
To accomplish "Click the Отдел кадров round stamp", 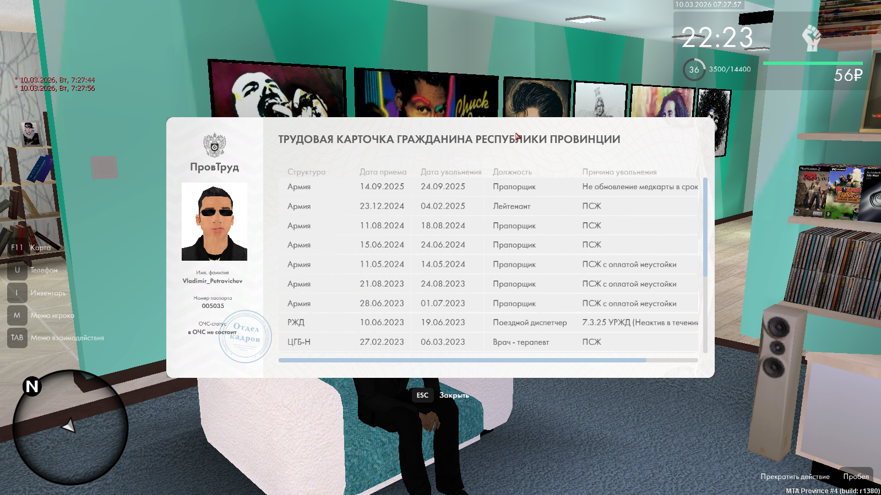I will pyautogui.click(x=244, y=336).
